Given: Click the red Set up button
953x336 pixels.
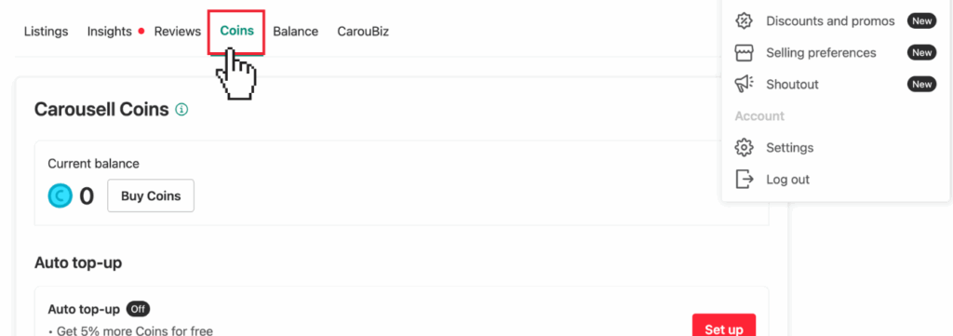Looking at the screenshot, I should coord(724,327).
